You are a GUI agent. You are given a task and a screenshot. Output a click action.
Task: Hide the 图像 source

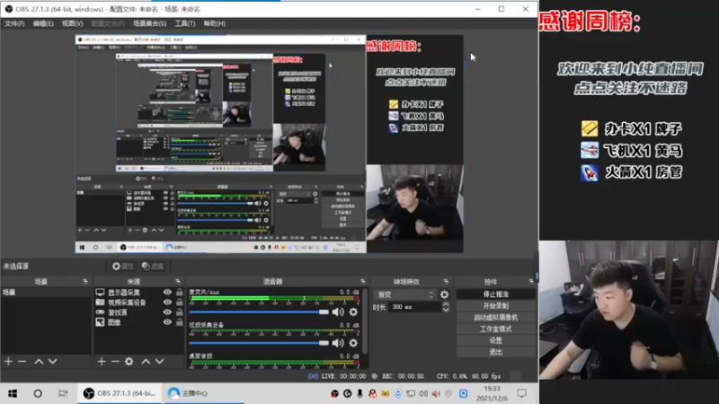(167, 322)
